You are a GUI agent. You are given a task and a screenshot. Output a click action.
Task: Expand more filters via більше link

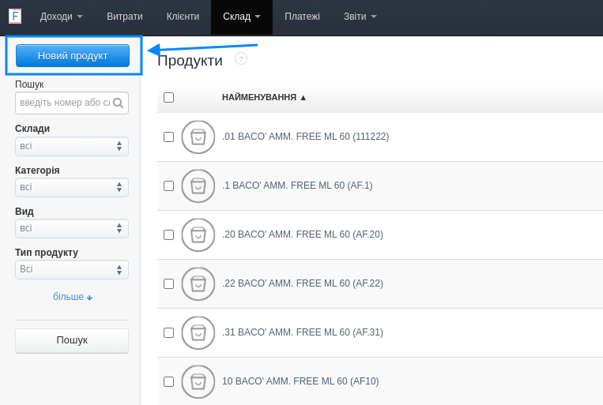point(72,297)
